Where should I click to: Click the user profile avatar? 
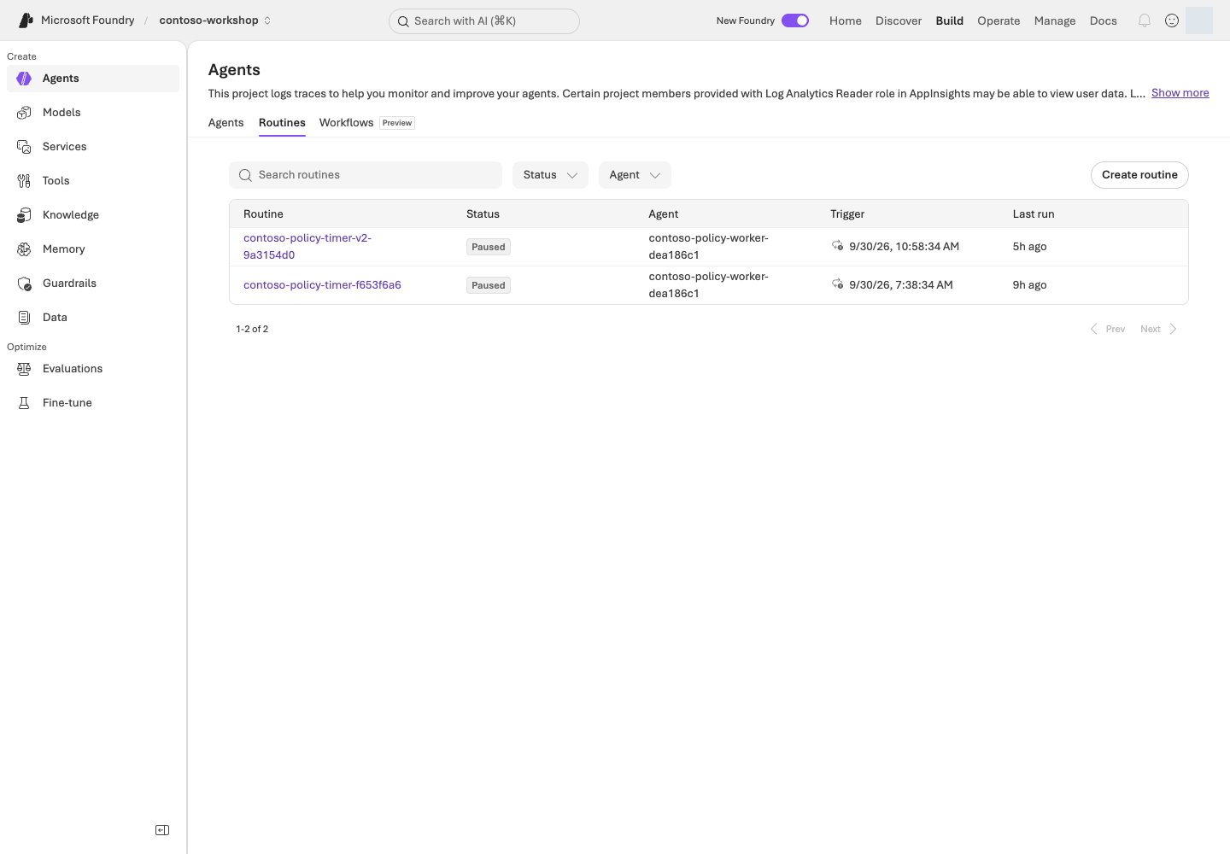coord(1199,20)
